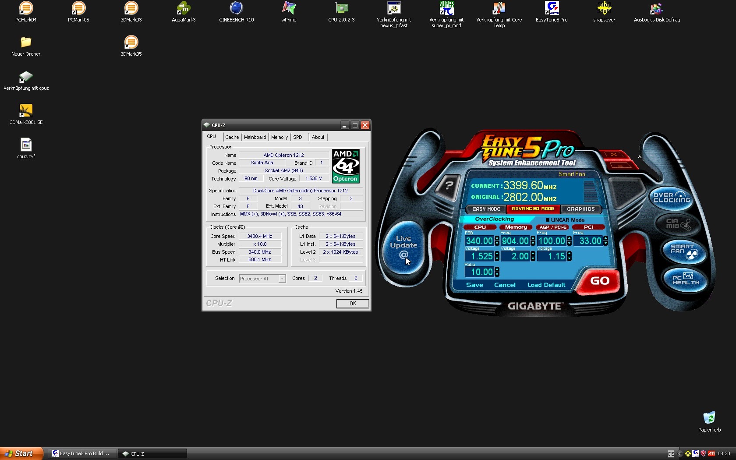Decrease the CPU Ratio value

pyautogui.click(x=497, y=274)
